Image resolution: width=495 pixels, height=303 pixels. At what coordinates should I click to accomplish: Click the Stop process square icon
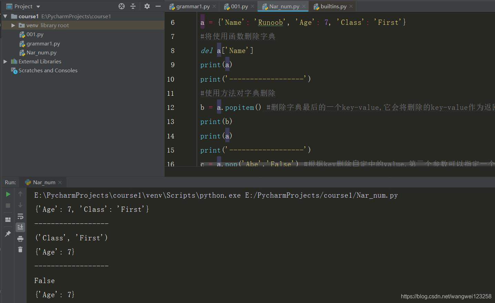click(8, 206)
